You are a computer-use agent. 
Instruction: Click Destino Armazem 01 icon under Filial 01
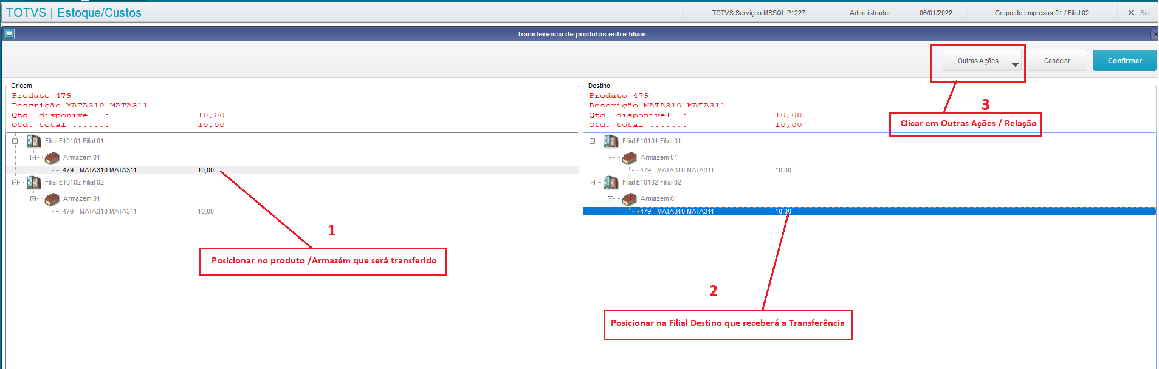(630, 158)
